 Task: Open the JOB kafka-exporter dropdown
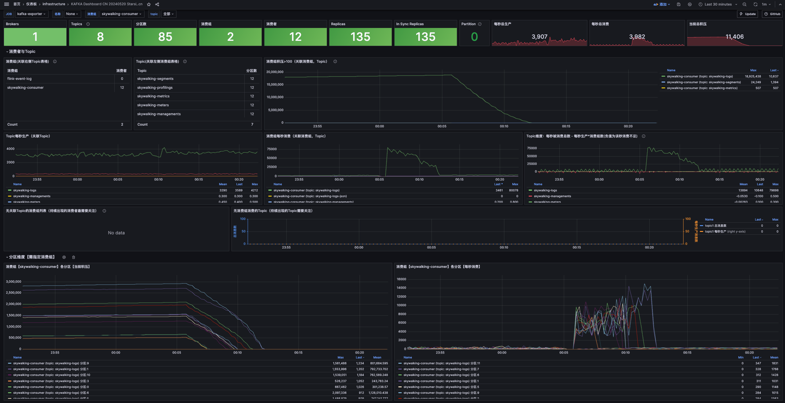click(31, 14)
